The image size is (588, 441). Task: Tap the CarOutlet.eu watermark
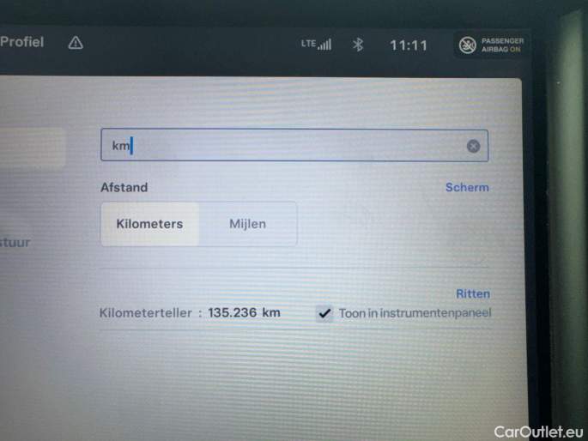(538, 432)
